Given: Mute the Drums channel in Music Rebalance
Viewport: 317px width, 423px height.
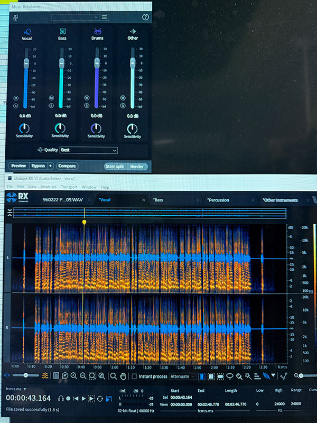Looking at the screenshot, I should pos(87,98).
